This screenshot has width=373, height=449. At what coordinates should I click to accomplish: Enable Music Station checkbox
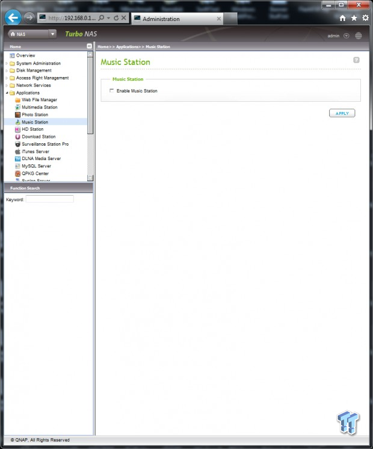coord(112,90)
